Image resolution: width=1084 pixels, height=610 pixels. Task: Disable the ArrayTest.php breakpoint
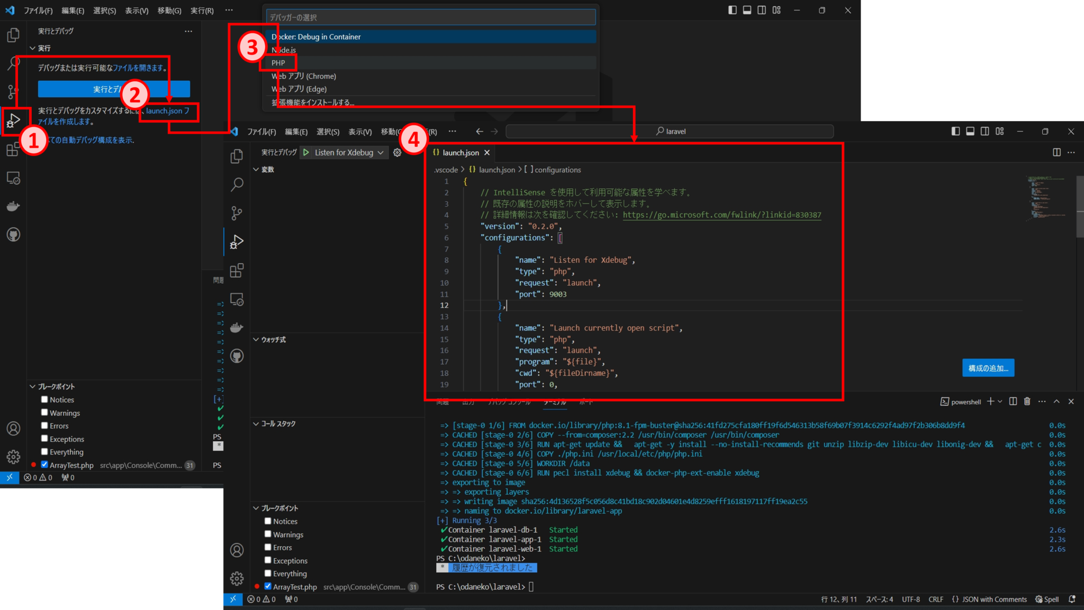268,586
